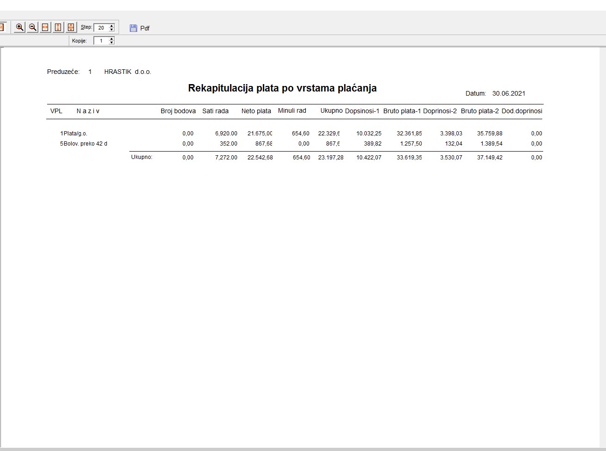606x451 pixels.
Task: Click the report title Rekapitulacija plata
Action: click(x=282, y=88)
